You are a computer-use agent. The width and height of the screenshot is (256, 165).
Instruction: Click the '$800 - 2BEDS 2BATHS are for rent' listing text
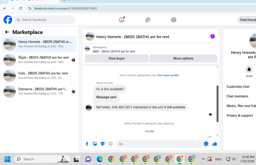tap(114, 51)
